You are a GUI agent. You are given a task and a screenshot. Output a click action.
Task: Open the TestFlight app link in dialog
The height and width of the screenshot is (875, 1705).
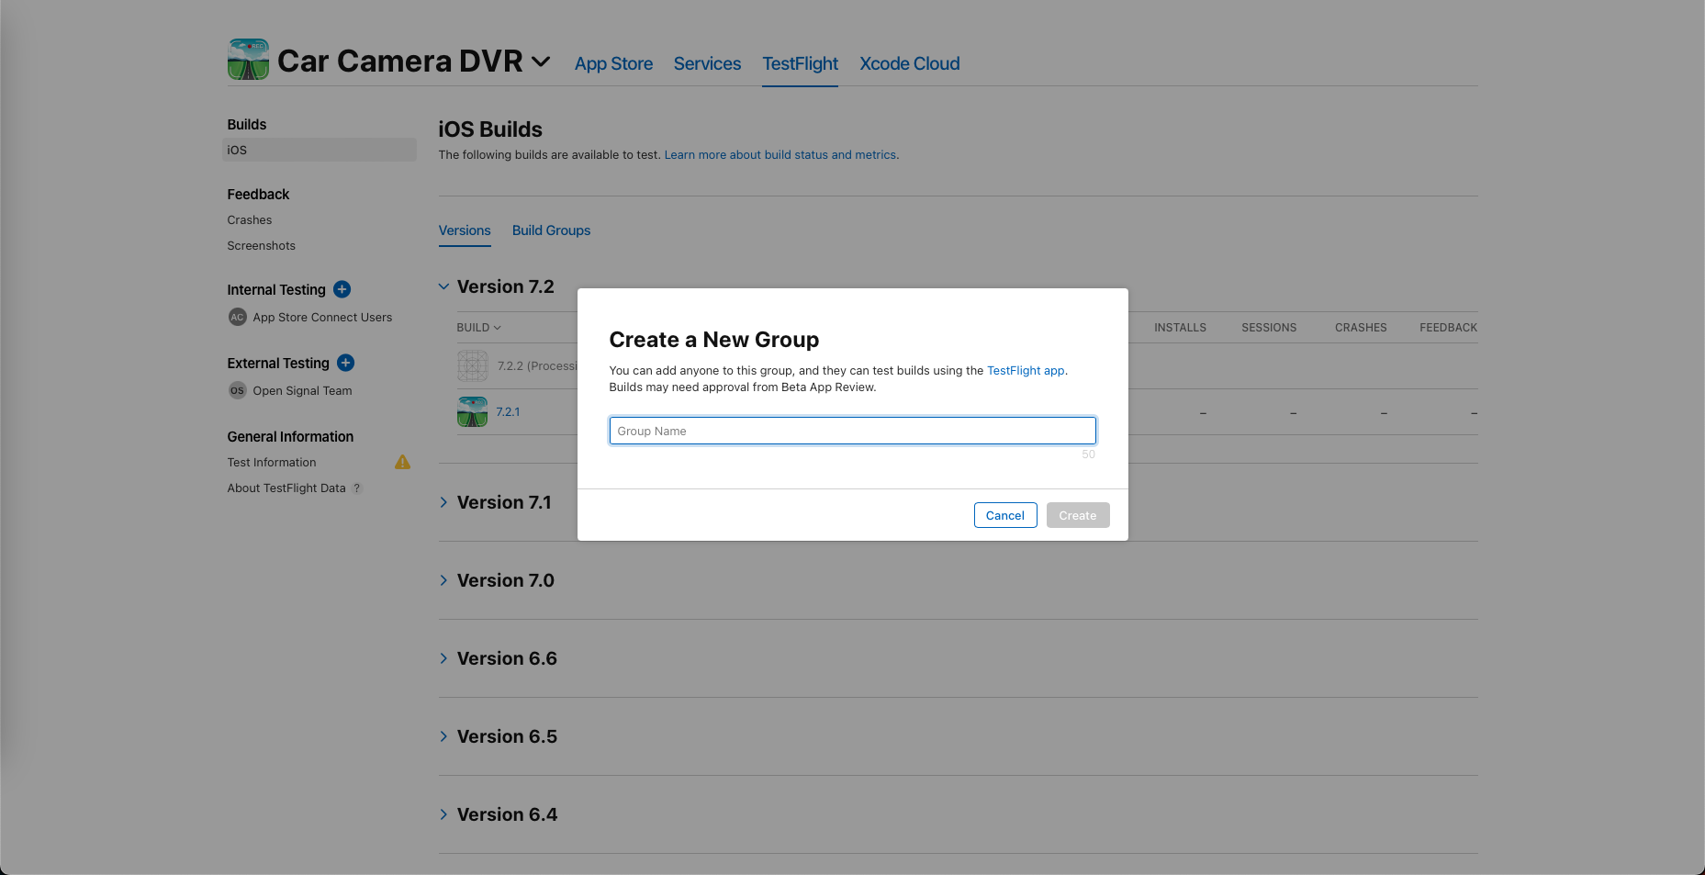tap(1026, 371)
